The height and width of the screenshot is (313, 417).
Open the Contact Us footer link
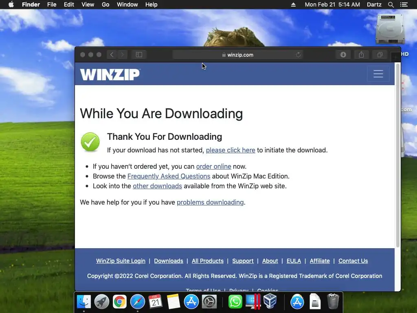[353, 261]
